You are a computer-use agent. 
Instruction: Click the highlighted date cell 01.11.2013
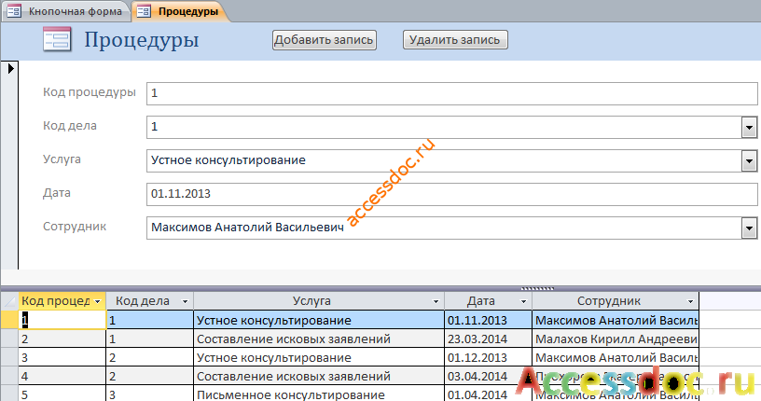point(489,321)
